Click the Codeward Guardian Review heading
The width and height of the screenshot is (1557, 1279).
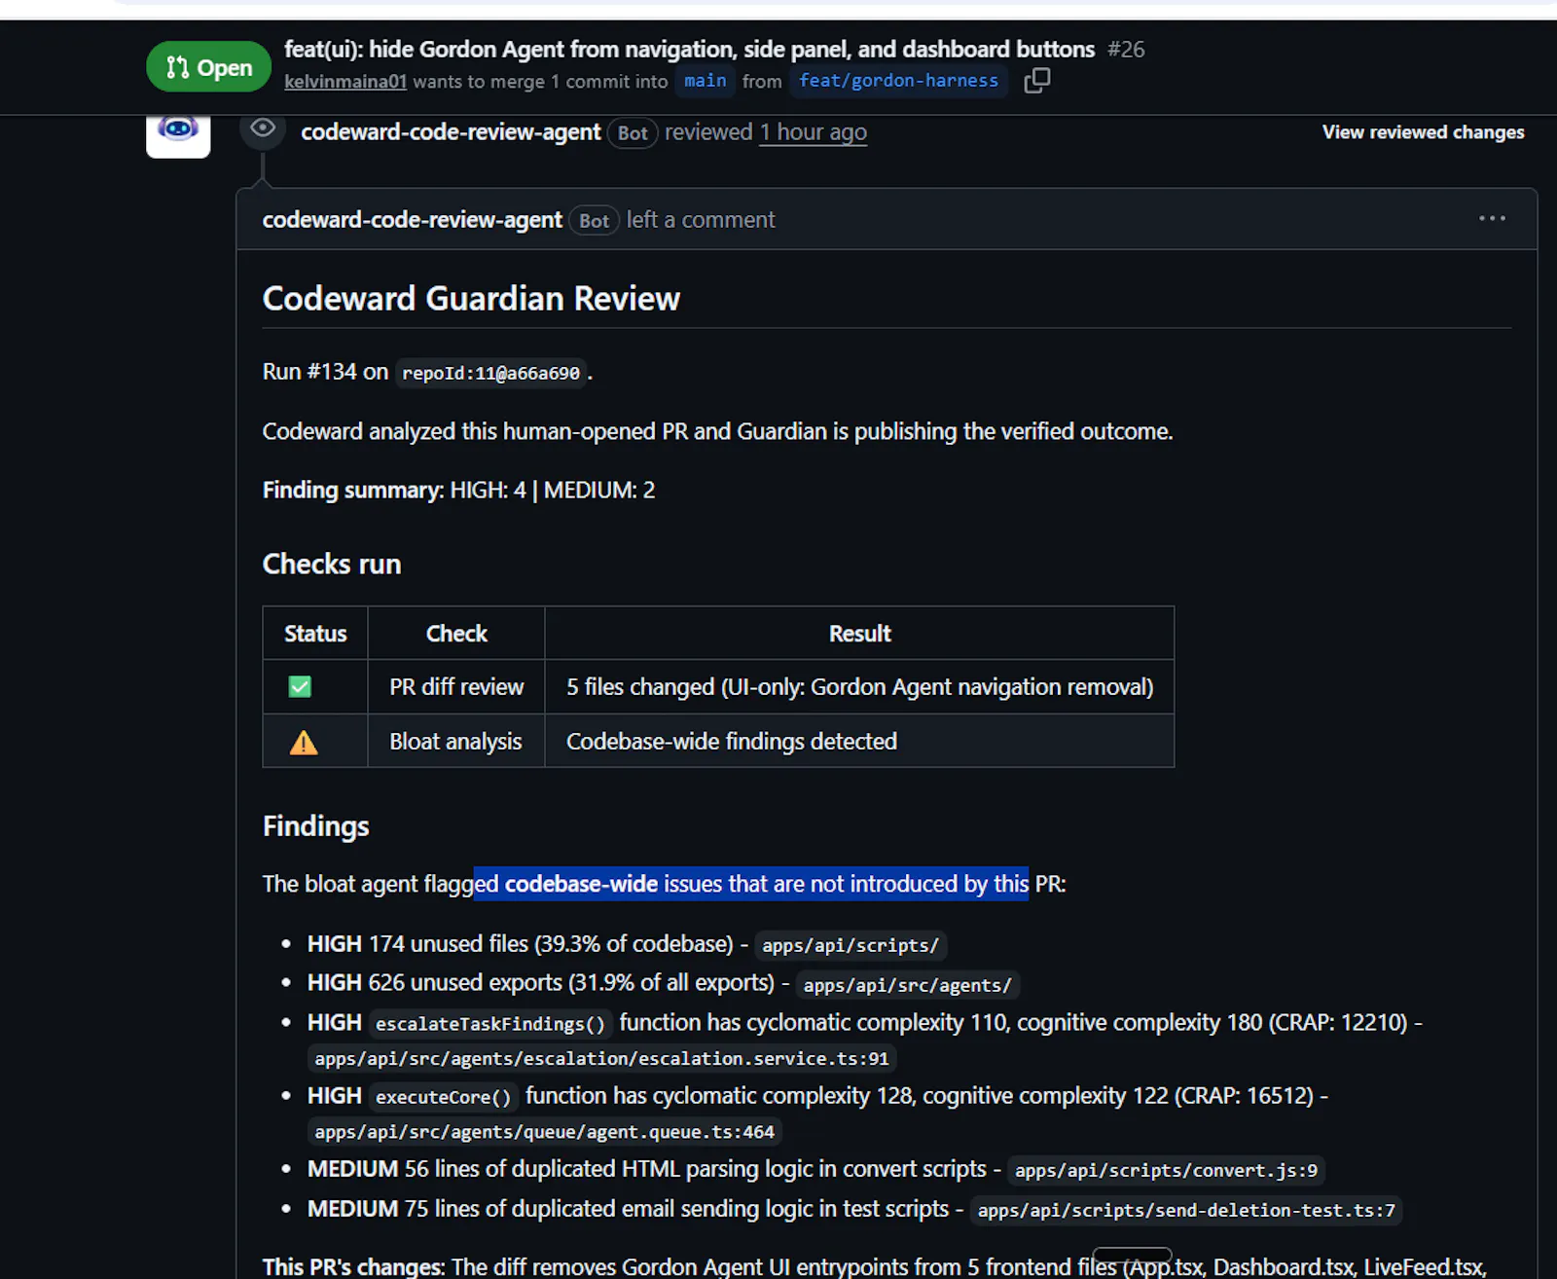(x=471, y=299)
